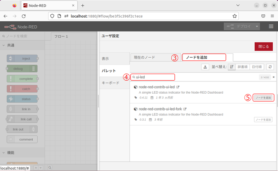Install node-red-contrib-ui-led via ノードを追加 button
Image resolution: width=278 pixels, height=171 pixels.
click(263, 97)
